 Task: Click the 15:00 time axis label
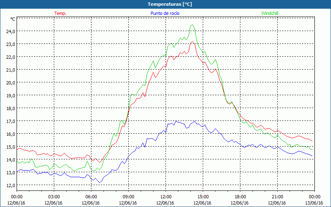pyautogui.click(x=203, y=197)
